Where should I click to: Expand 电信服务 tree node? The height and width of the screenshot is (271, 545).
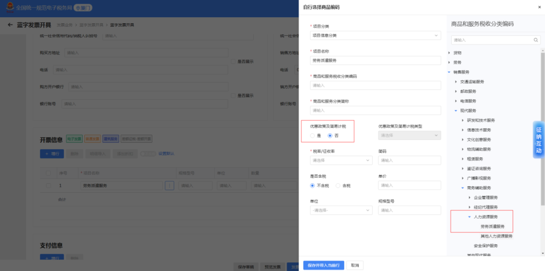[x=456, y=101]
